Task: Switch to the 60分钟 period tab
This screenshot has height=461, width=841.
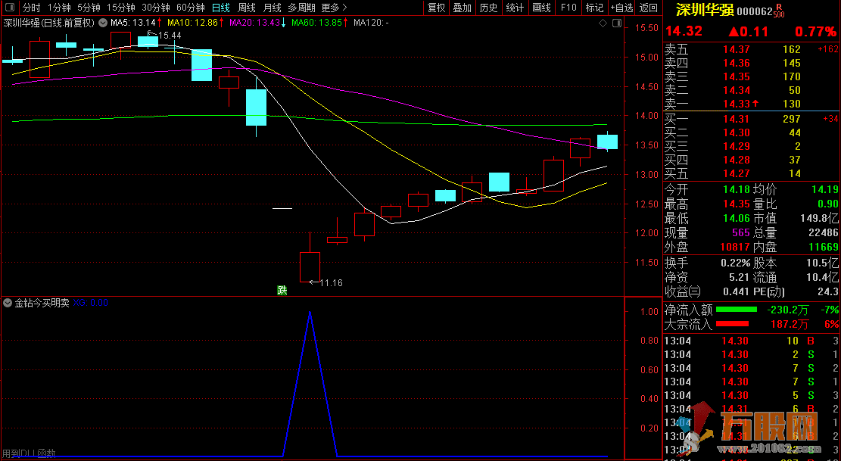Action: point(191,8)
